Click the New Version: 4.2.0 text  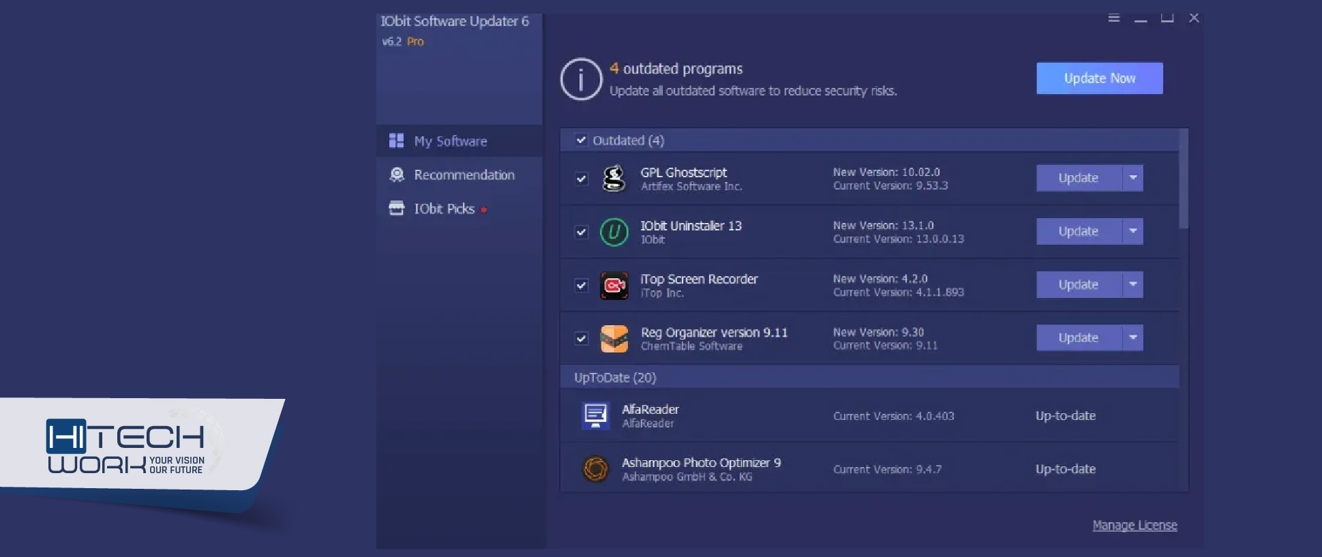coord(880,278)
